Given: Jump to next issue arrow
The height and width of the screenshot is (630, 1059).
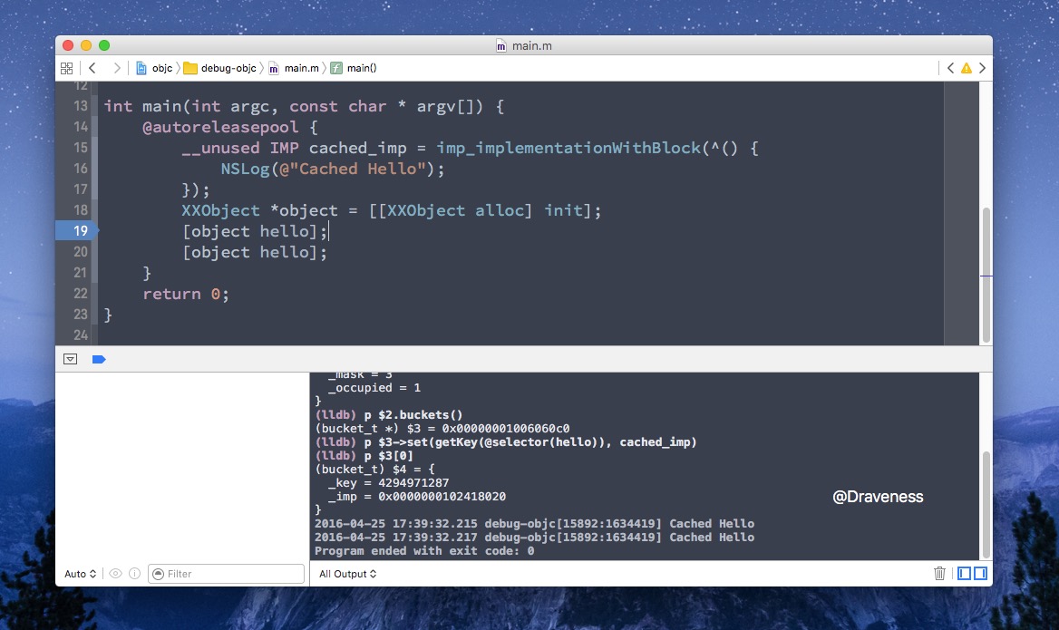Looking at the screenshot, I should point(982,68).
